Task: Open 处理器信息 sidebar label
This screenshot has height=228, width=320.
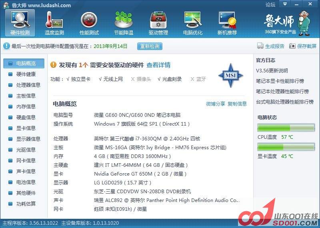Action: 28,85
